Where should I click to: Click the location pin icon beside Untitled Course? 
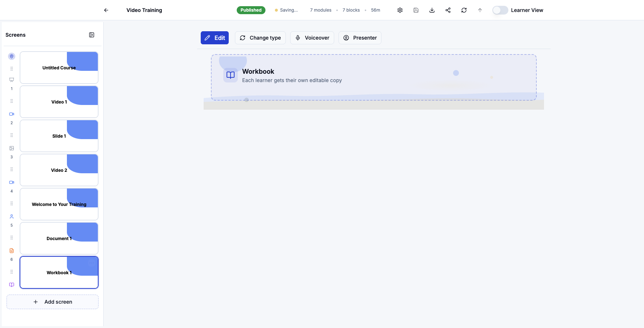tap(11, 56)
